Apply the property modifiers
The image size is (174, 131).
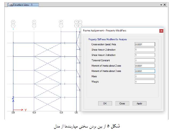[140, 103]
